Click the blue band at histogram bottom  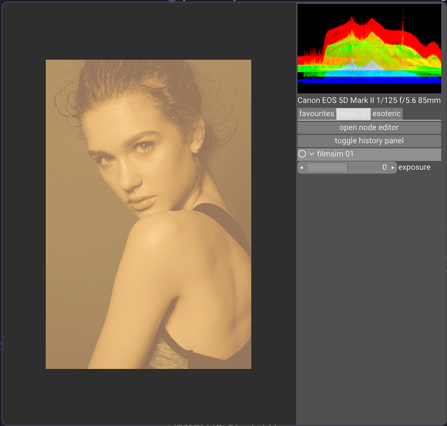pos(369,80)
